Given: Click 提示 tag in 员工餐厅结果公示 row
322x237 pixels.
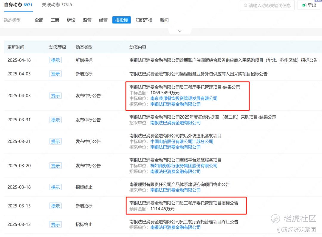Looking at the screenshot, I should 55,96.
